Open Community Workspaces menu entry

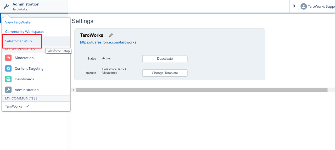25,32
